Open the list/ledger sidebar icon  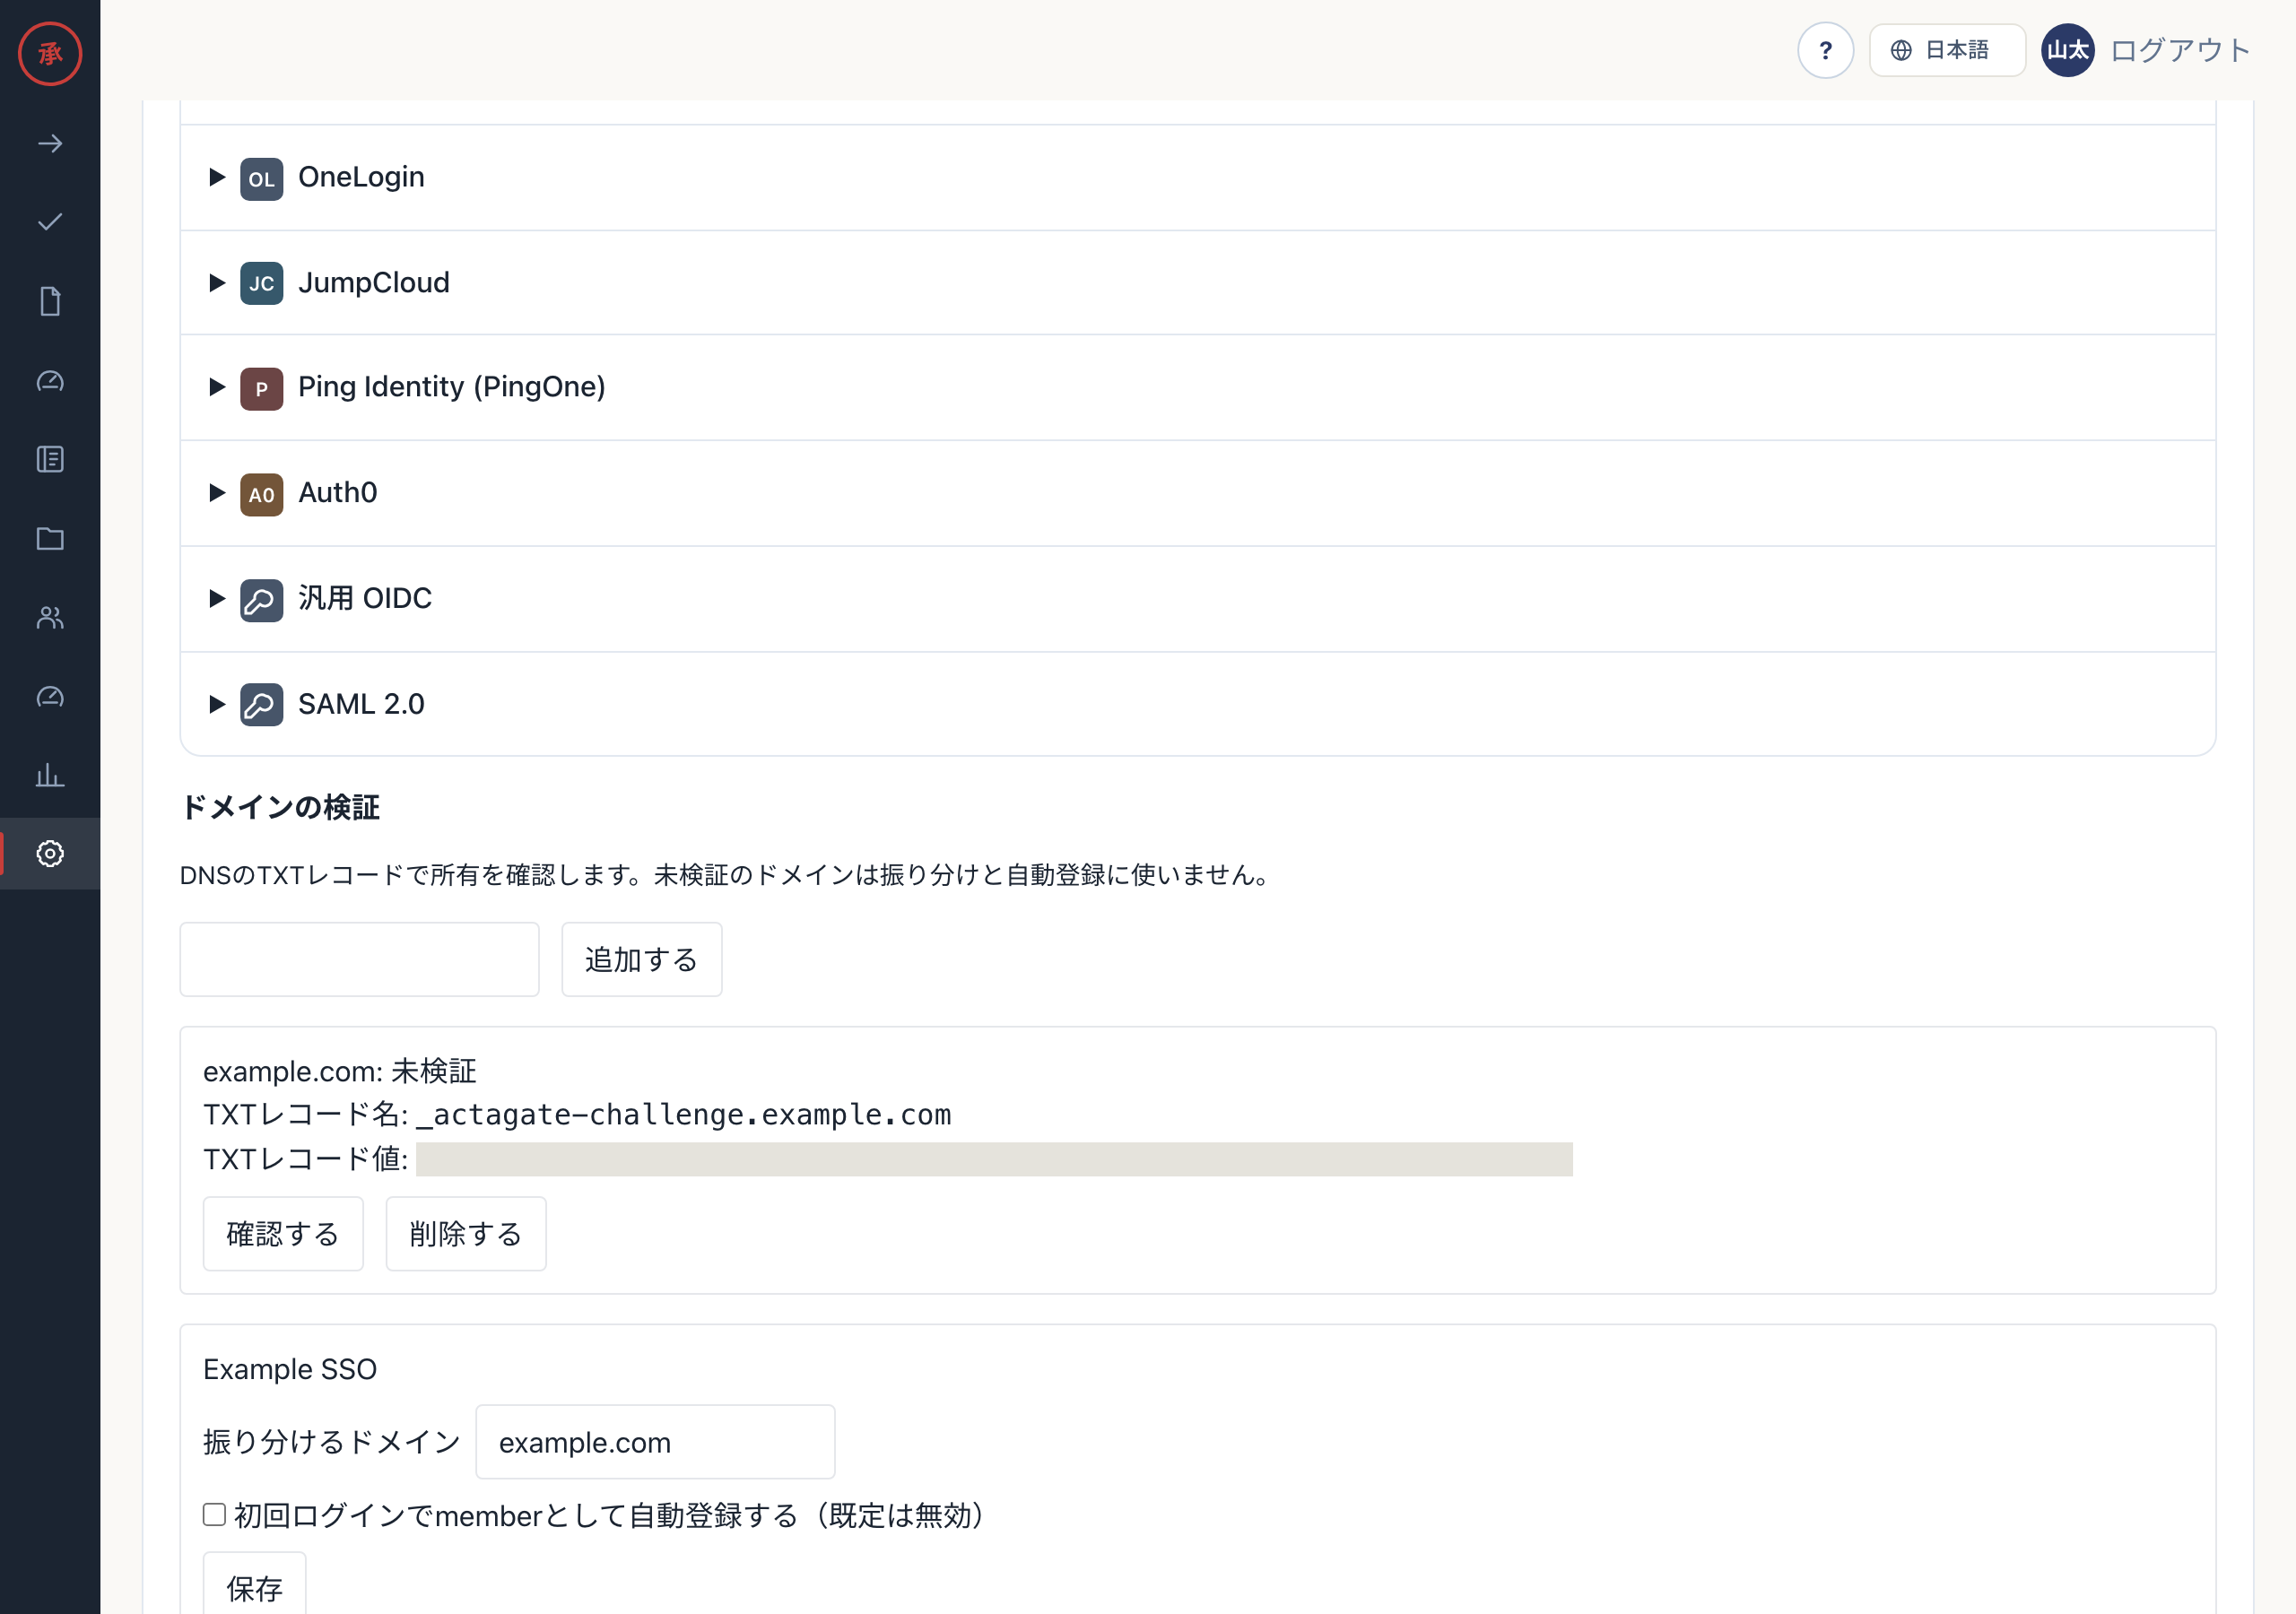(50, 459)
